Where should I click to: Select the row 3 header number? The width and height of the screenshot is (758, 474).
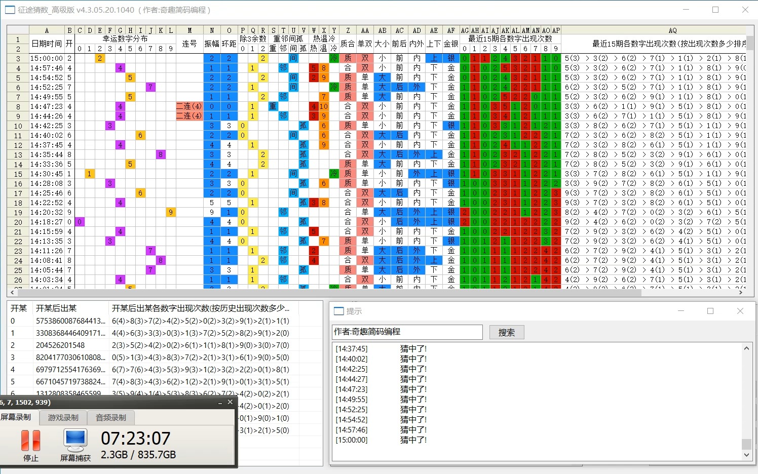[18, 59]
